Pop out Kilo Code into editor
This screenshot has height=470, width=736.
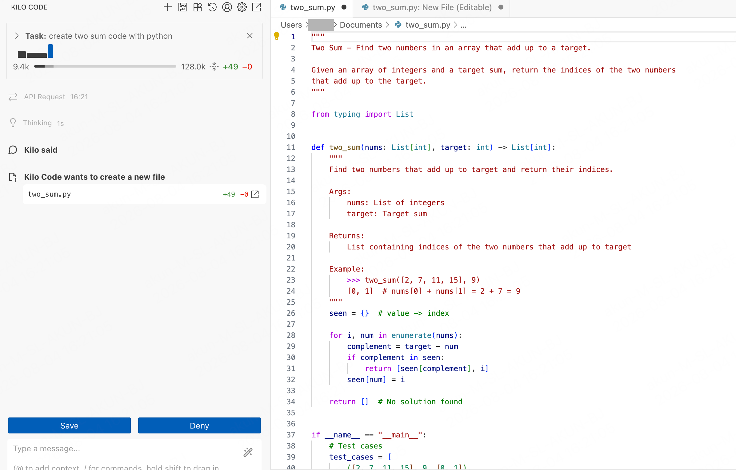[x=257, y=7]
